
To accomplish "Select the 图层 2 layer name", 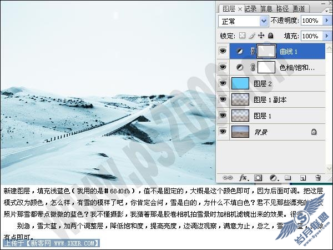I will coord(263,84).
